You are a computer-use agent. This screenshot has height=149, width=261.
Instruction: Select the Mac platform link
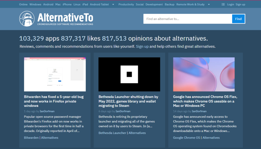[58, 4]
